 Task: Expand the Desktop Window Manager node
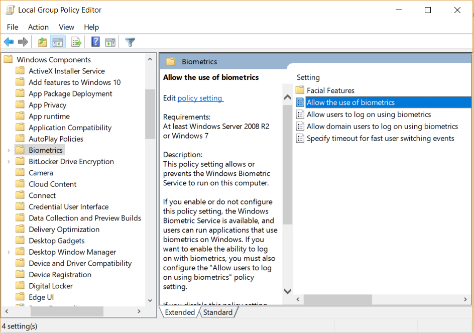9,252
